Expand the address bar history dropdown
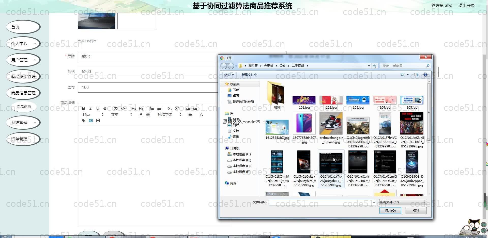Screen dimensions: 488x238 pyautogui.click(x=369, y=66)
